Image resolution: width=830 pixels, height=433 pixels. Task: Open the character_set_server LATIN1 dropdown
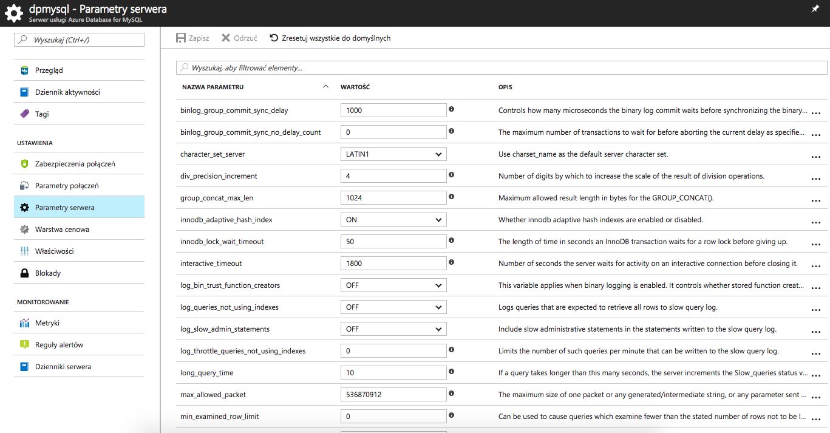(x=393, y=154)
